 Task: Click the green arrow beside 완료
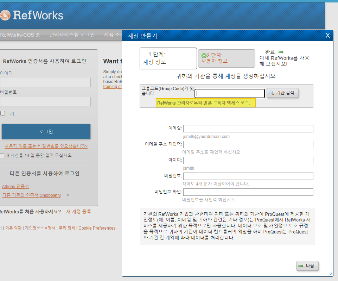[281, 52]
